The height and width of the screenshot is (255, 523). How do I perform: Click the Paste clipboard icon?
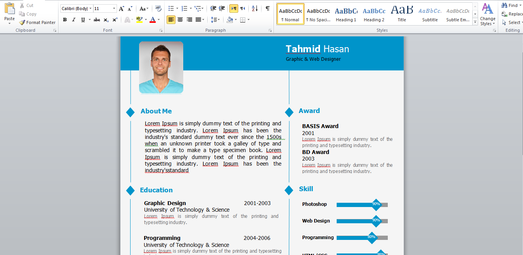point(9,9)
